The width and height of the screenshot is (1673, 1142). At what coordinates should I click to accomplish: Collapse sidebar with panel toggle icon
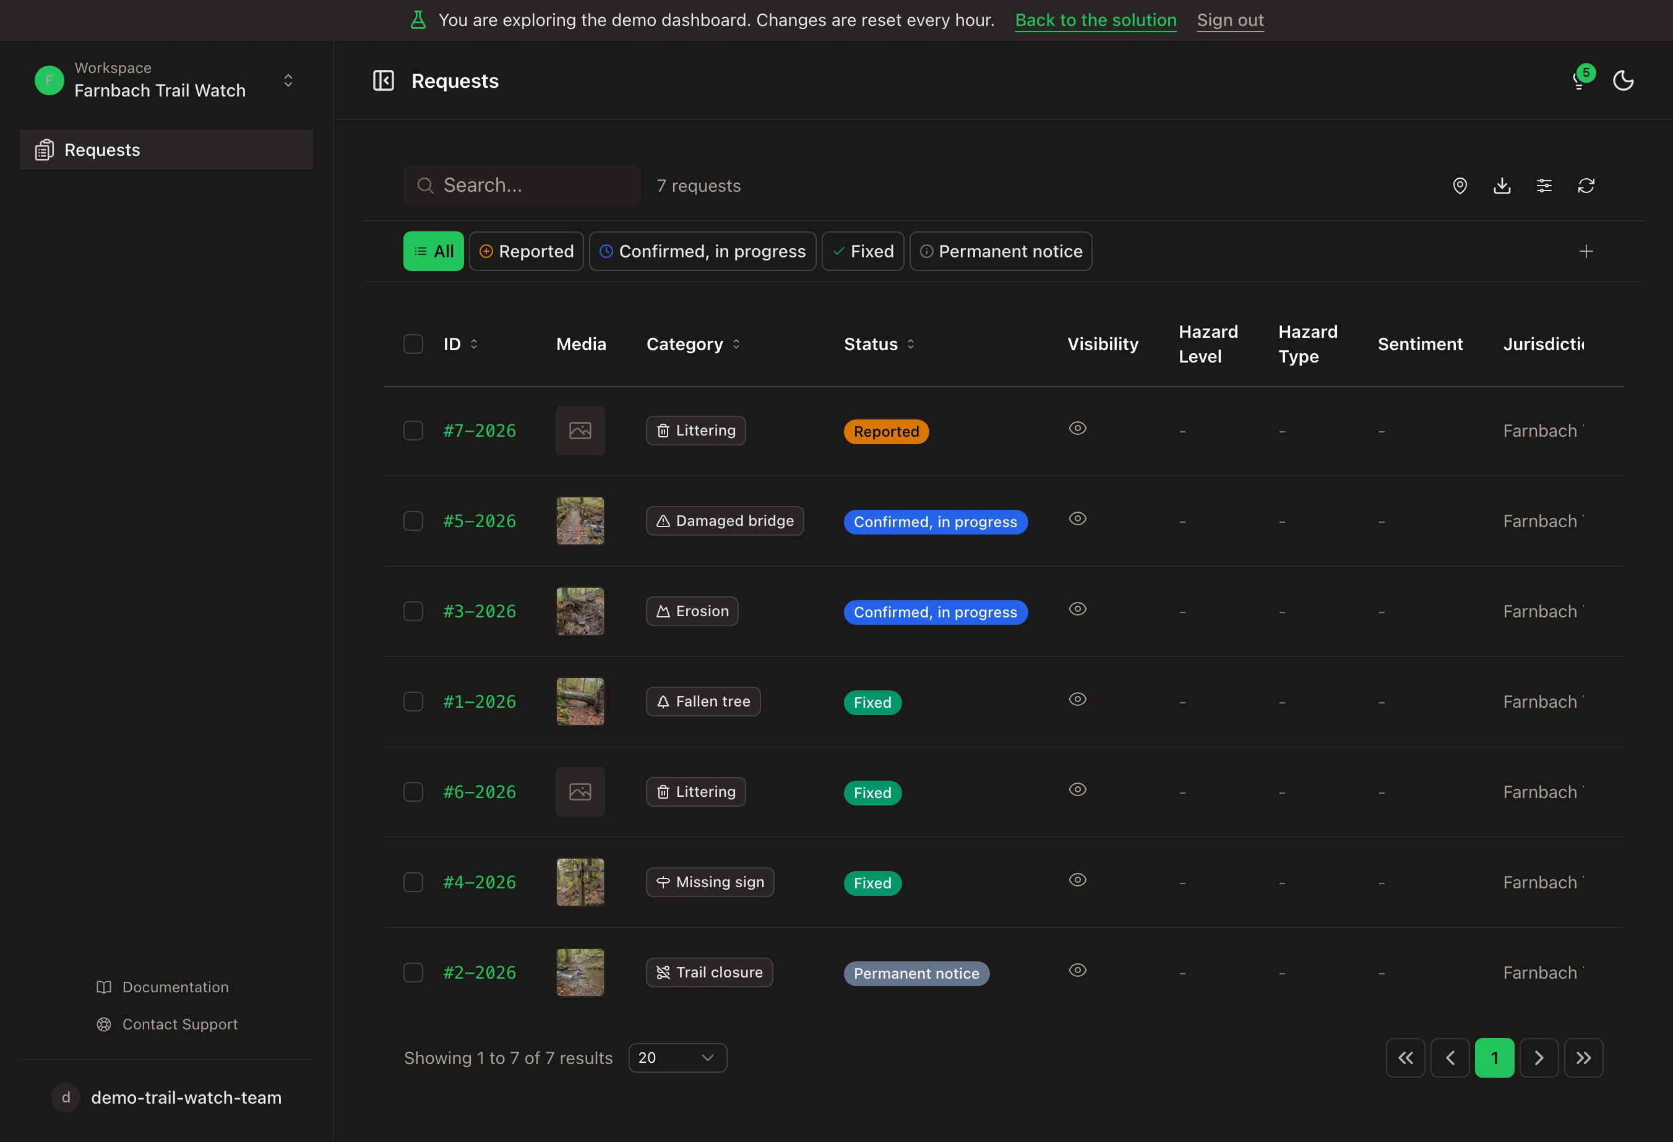click(x=383, y=80)
